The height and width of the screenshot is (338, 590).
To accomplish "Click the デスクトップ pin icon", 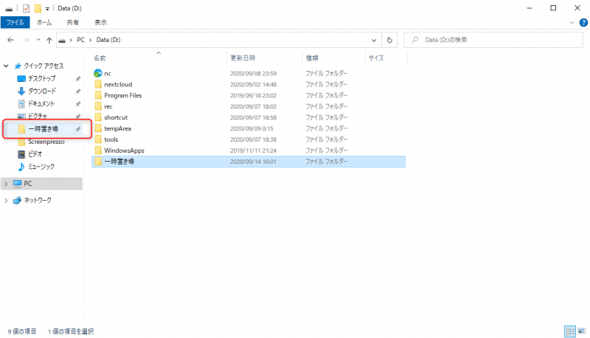I will [78, 79].
